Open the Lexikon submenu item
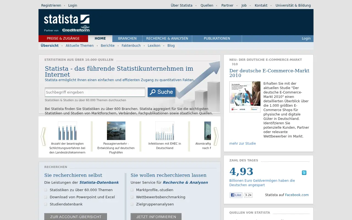This screenshot has height=220, width=352. pyautogui.click(x=154, y=46)
